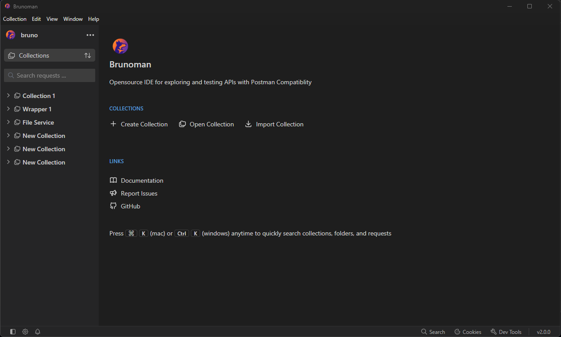Click the v2.0.0 version label
Image resolution: width=561 pixels, height=337 pixels.
coord(544,331)
